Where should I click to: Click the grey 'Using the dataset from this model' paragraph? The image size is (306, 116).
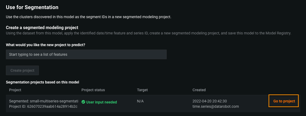click(148, 33)
